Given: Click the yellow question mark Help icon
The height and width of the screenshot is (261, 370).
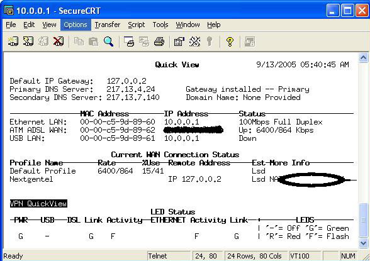Looking at the screenshot, I should (x=230, y=42).
